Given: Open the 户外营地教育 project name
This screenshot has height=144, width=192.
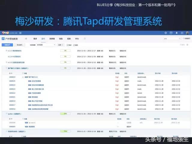Looking at the screenshot, I should (11, 39).
